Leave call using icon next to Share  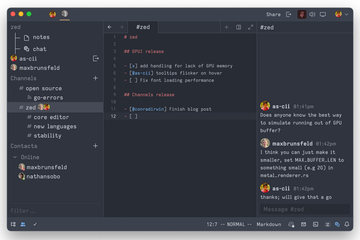(289, 14)
